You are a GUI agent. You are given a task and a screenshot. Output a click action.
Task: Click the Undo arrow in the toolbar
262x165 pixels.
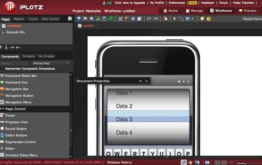pyautogui.click(x=149, y=19)
